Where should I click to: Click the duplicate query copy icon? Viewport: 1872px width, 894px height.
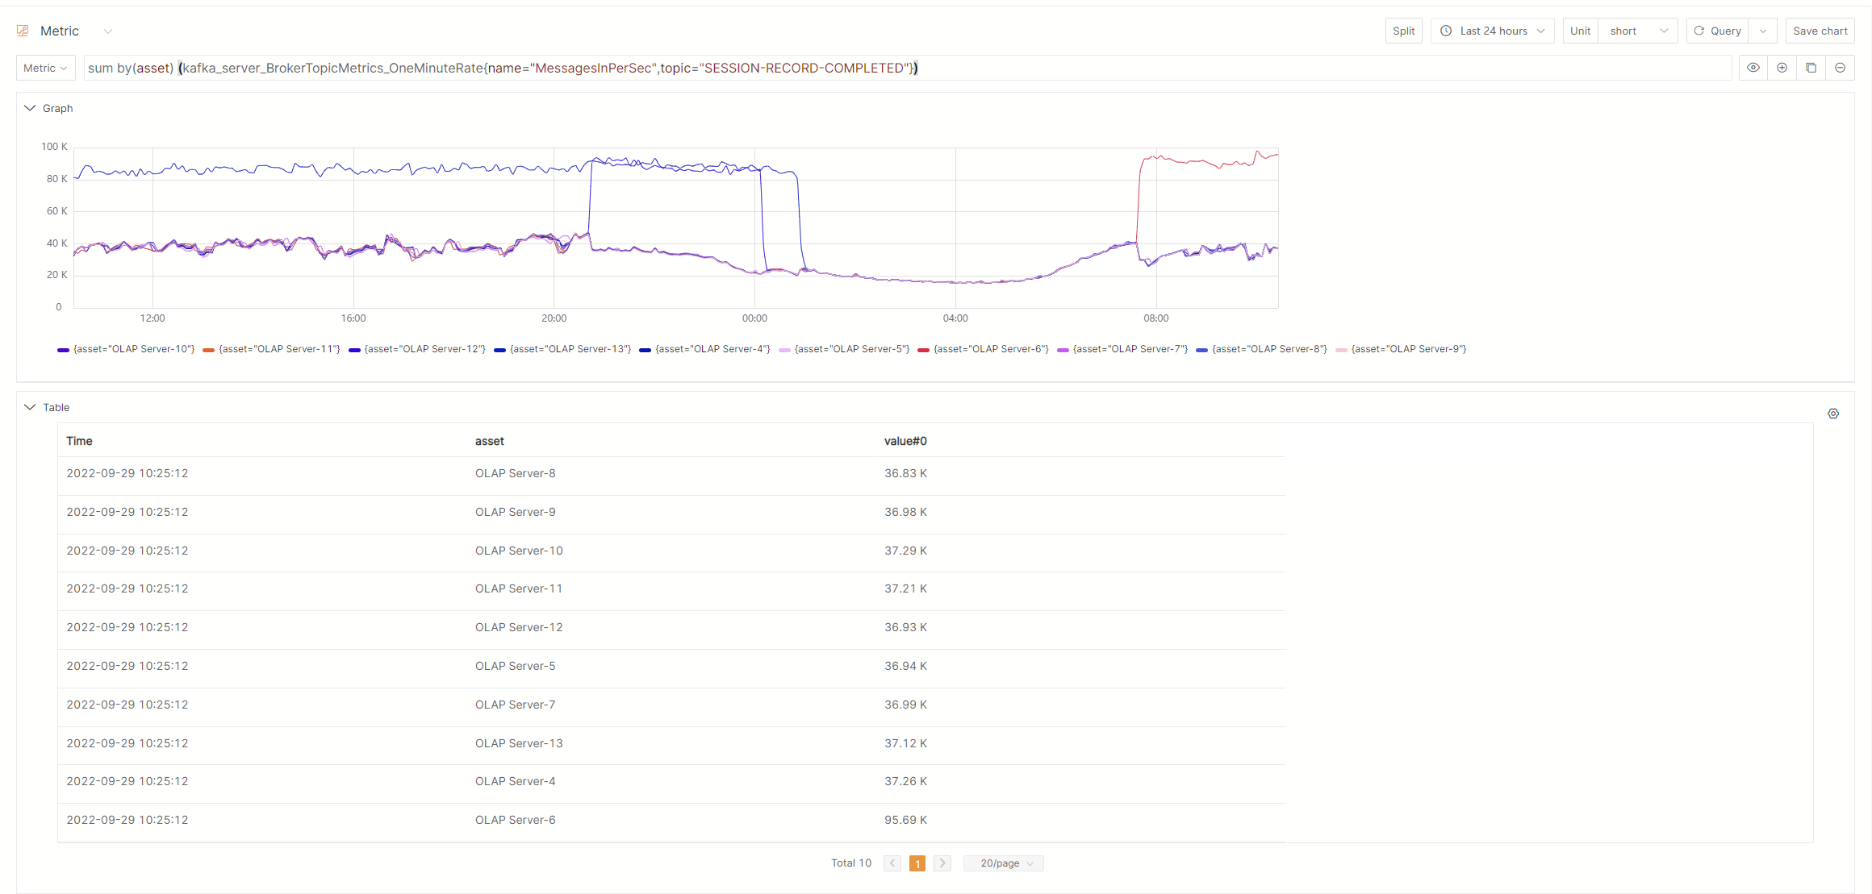click(1811, 68)
